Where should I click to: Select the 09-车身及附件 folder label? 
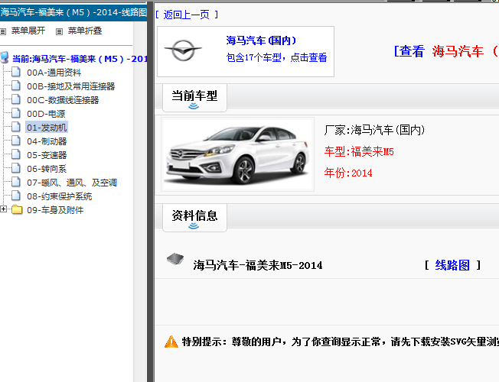[x=55, y=210]
